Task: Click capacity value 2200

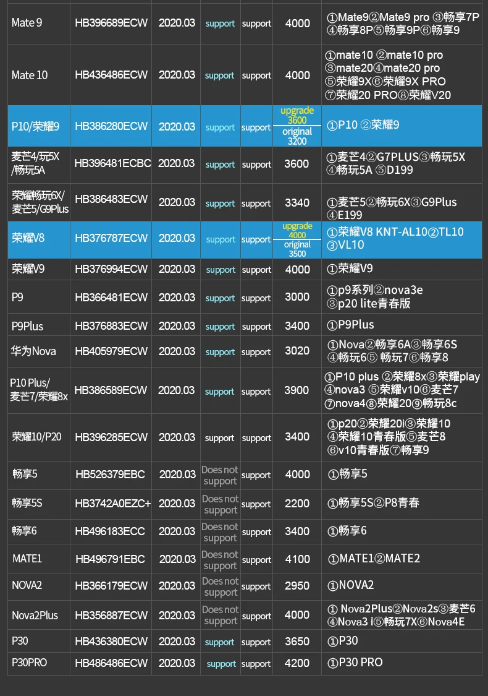Action: tap(297, 504)
